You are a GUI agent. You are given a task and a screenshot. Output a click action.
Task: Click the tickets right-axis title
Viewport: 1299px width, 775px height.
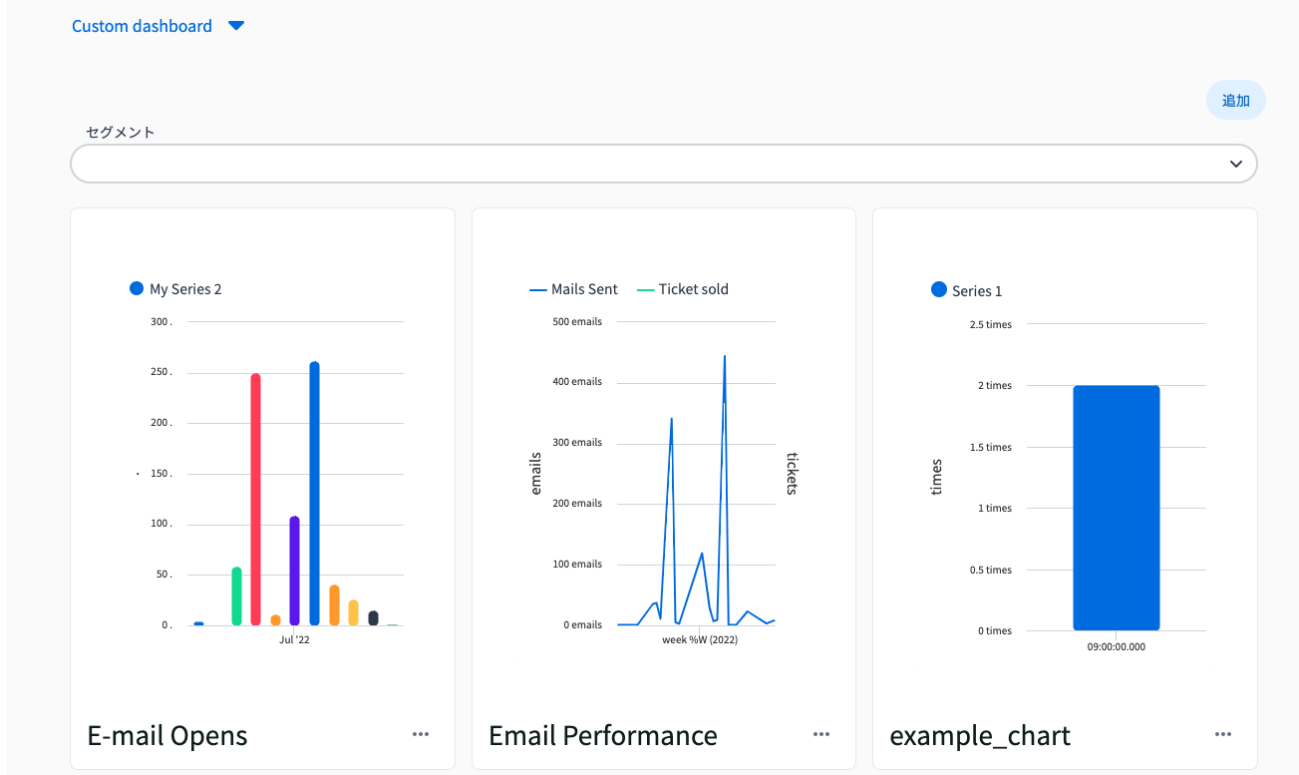[x=793, y=474]
